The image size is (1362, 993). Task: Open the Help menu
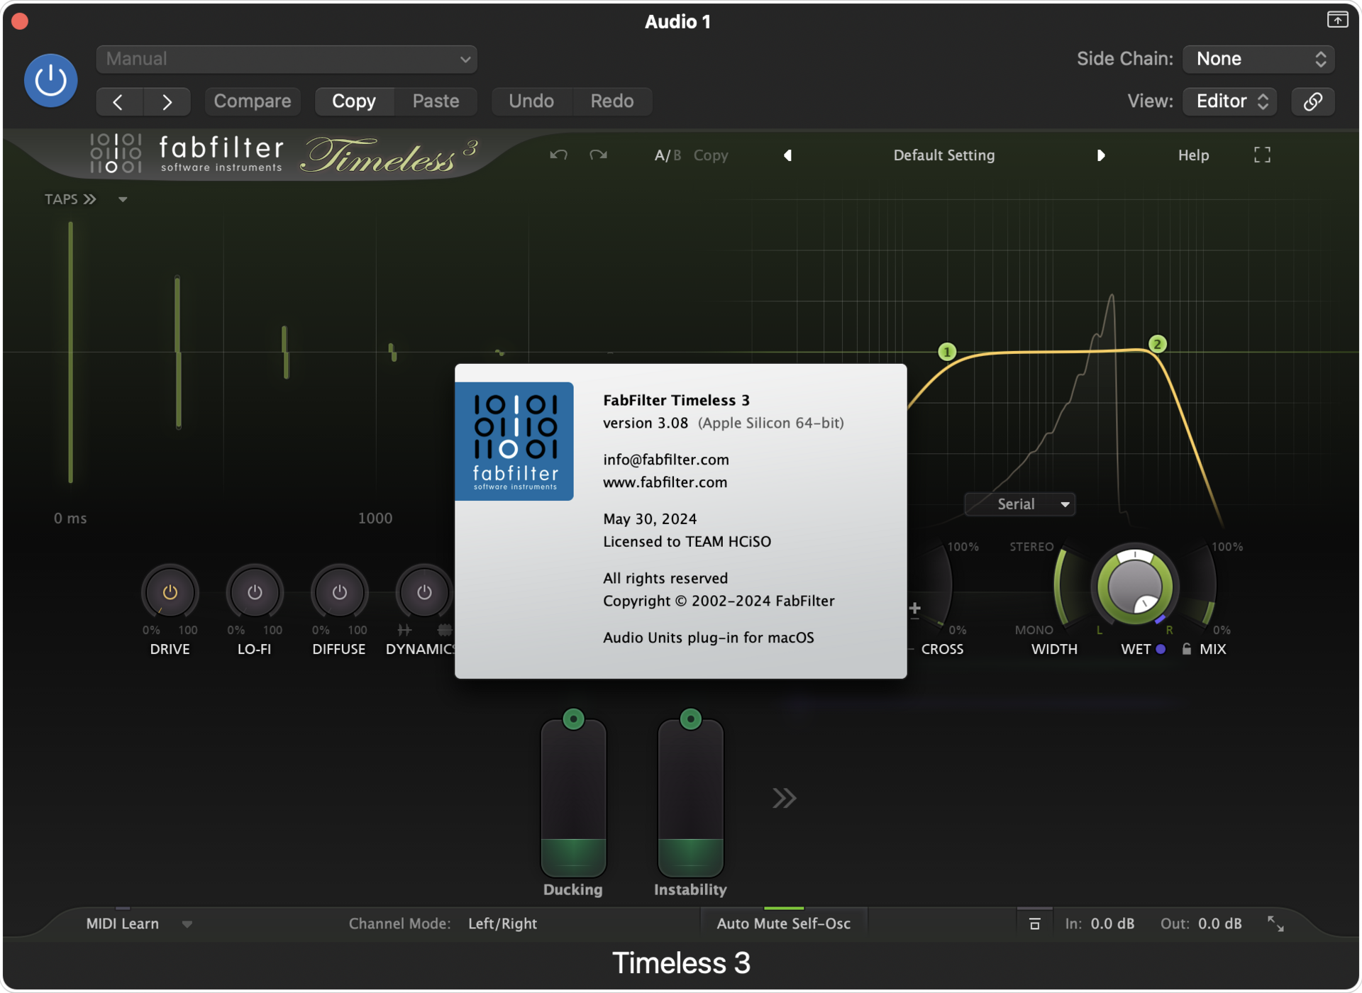pyautogui.click(x=1193, y=155)
